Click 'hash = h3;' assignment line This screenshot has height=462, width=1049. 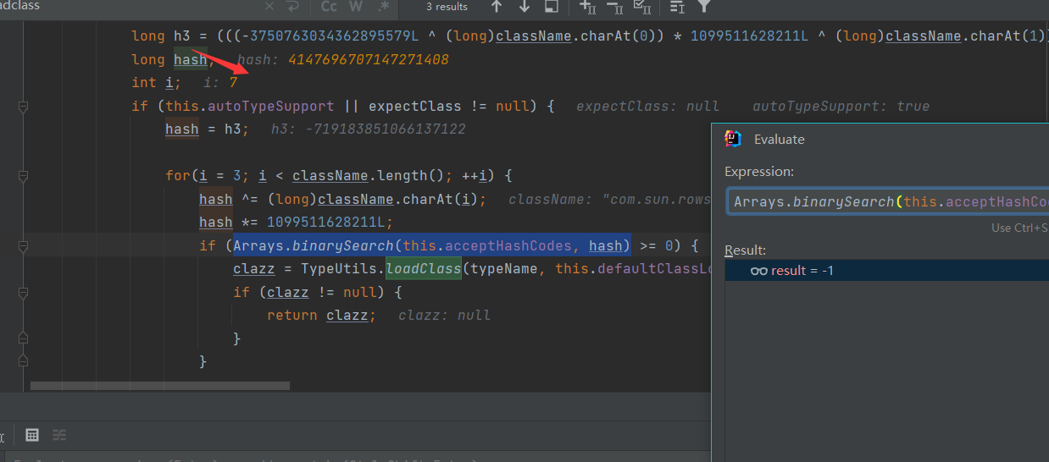(208, 129)
